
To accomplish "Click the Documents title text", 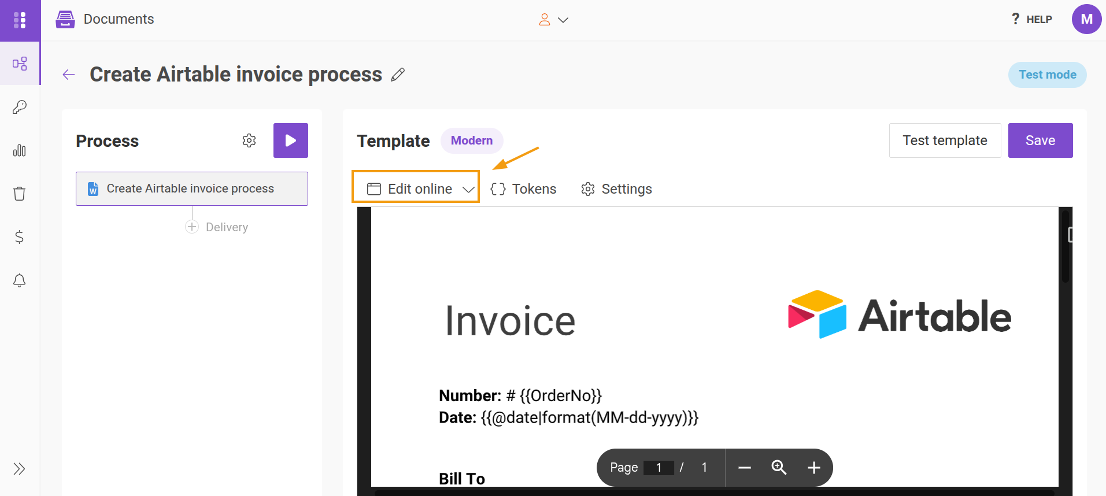I will pos(119,19).
